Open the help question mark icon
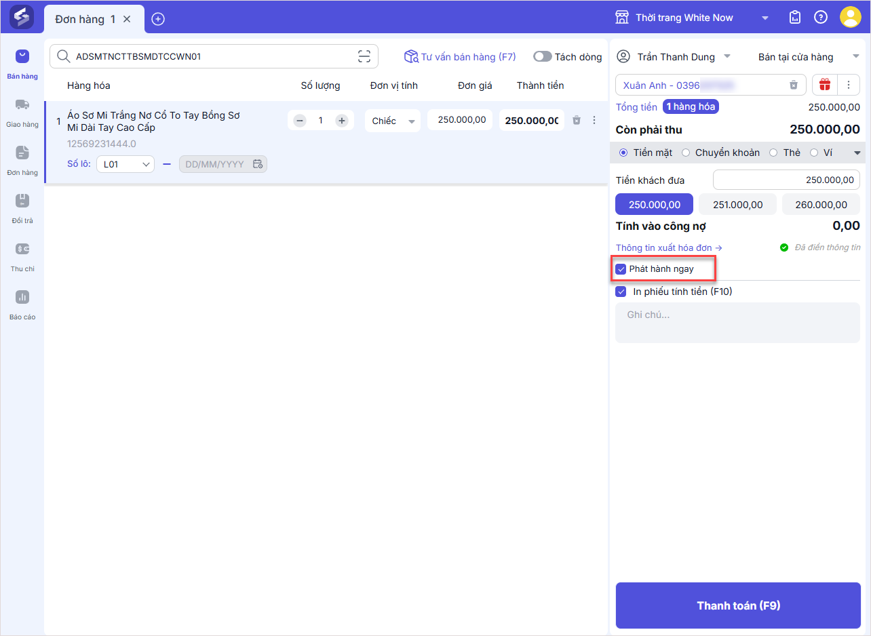 pos(821,18)
